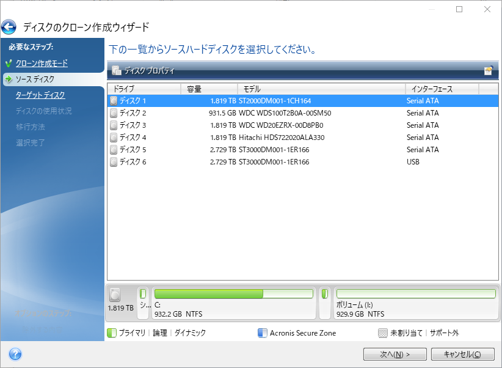Sort by the インターフェース column header
The height and width of the screenshot is (368, 502).
(442, 89)
